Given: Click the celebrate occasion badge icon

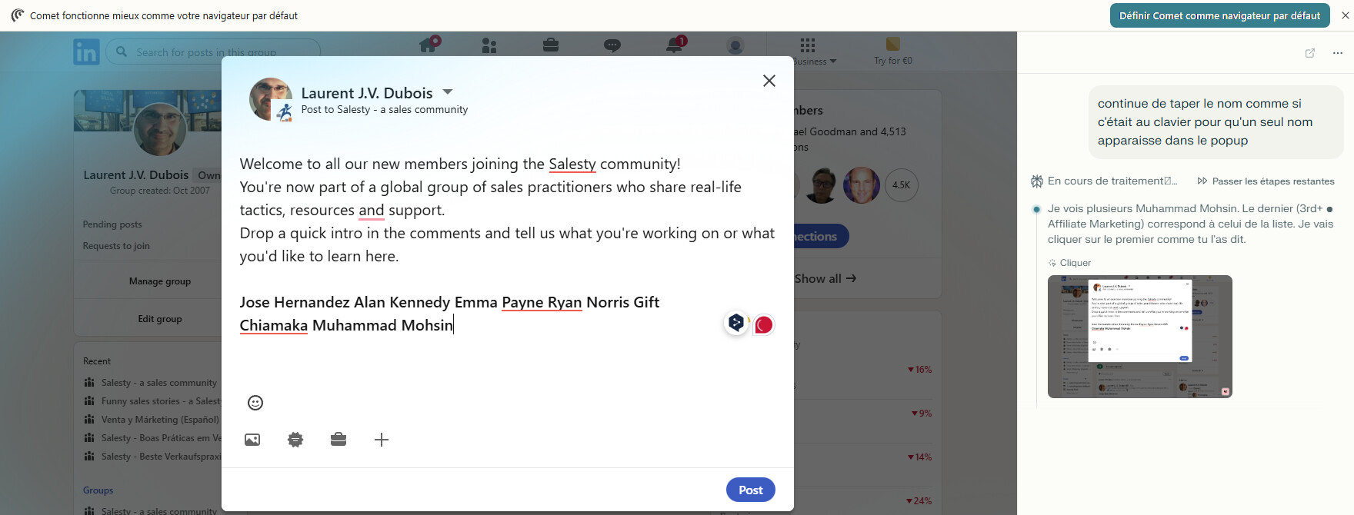Looking at the screenshot, I should tap(295, 440).
